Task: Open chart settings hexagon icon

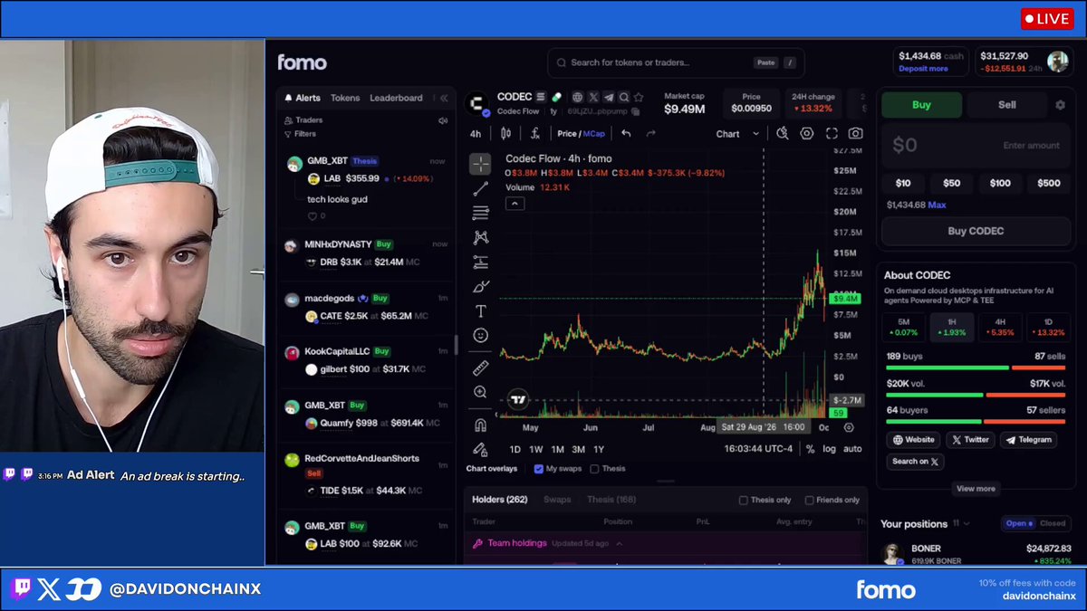Action: click(x=807, y=133)
